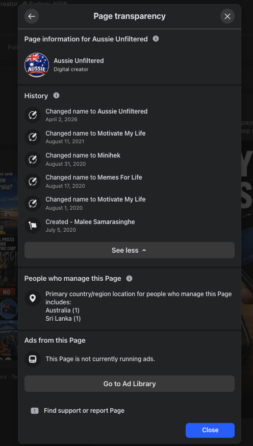The width and height of the screenshot is (253, 446).
Task: Collapse history with See less
Action: (x=130, y=250)
